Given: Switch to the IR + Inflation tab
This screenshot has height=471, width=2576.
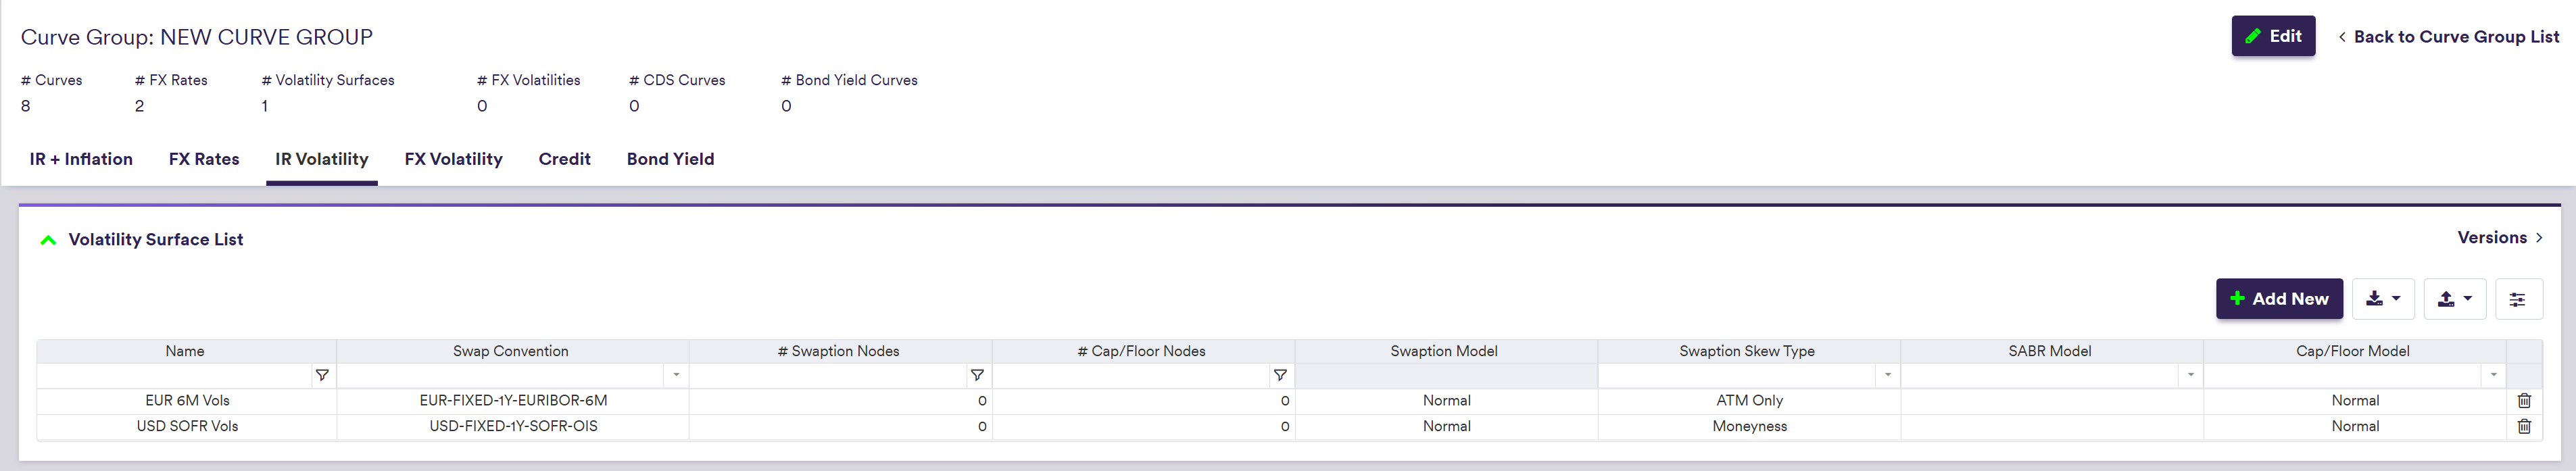Looking at the screenshot, I should [81, 159].
